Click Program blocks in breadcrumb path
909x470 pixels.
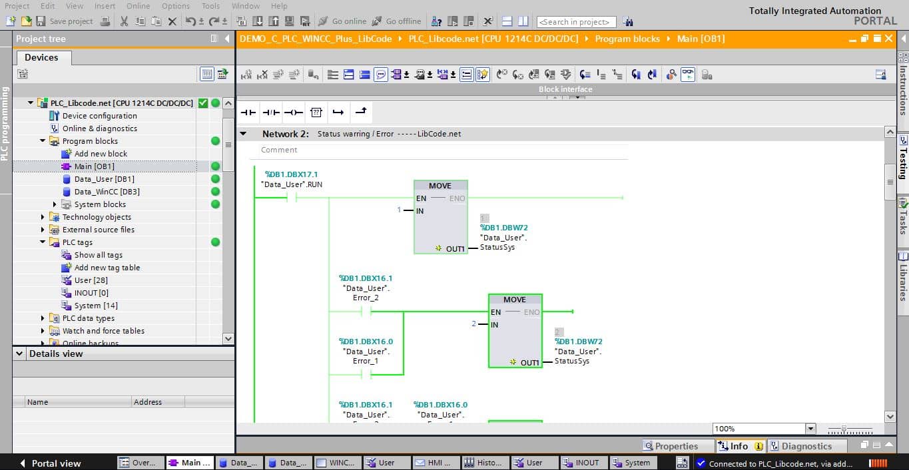click(x=627, y=39)
